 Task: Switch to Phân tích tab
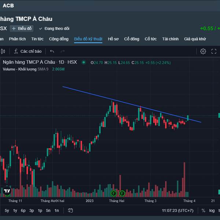click(x=17, y=39)
